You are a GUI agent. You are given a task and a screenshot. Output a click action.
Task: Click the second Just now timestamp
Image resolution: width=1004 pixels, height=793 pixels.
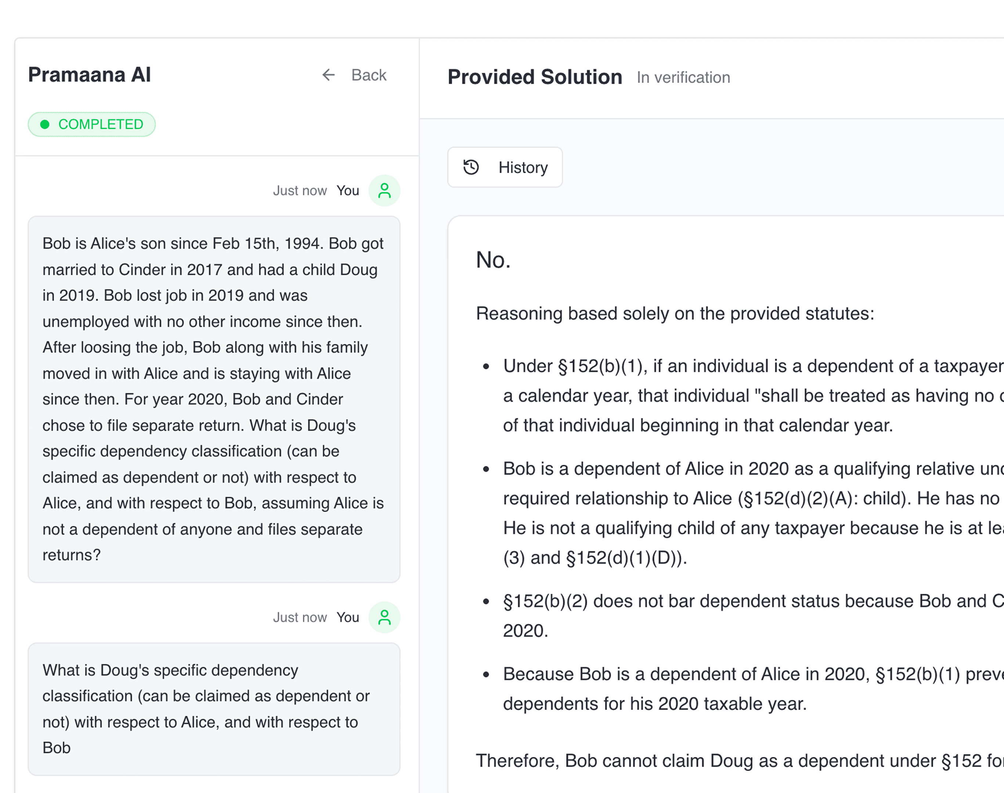[x=300, y=617]
